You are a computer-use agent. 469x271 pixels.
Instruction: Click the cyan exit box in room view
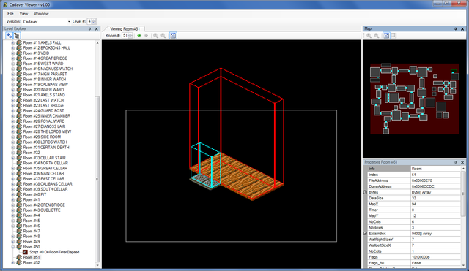[206, 166]
